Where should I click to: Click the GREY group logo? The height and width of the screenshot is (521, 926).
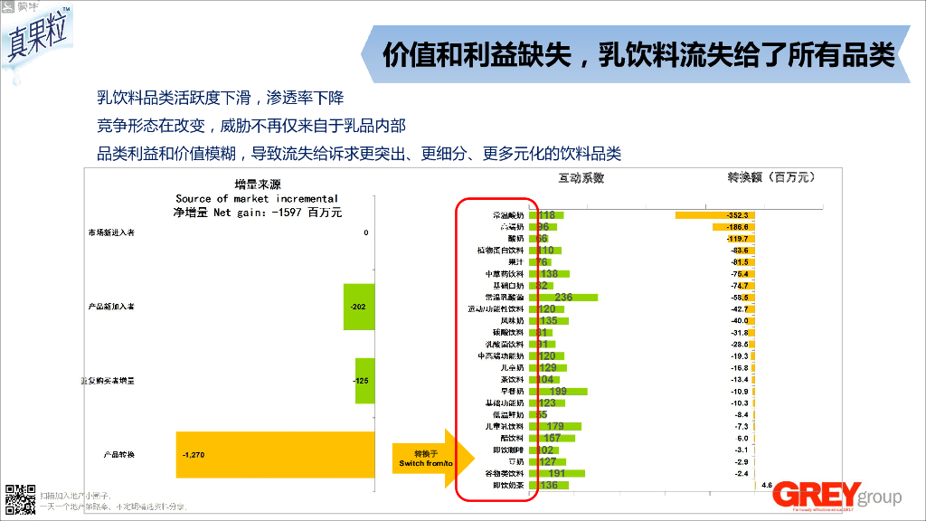836,496
